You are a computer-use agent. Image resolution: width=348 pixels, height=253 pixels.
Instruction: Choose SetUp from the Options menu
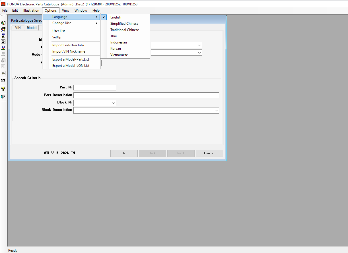point(71,37)
